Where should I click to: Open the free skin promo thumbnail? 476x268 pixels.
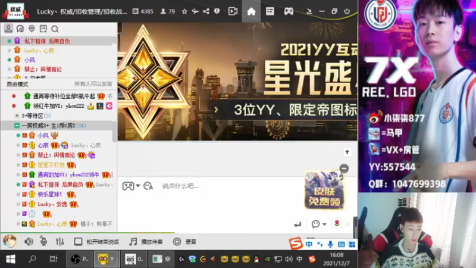[x=324, y=190]
